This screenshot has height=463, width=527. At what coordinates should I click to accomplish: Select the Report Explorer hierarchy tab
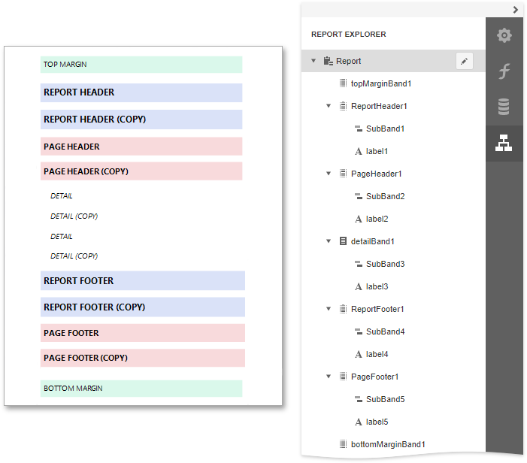(x=504, y=144)
